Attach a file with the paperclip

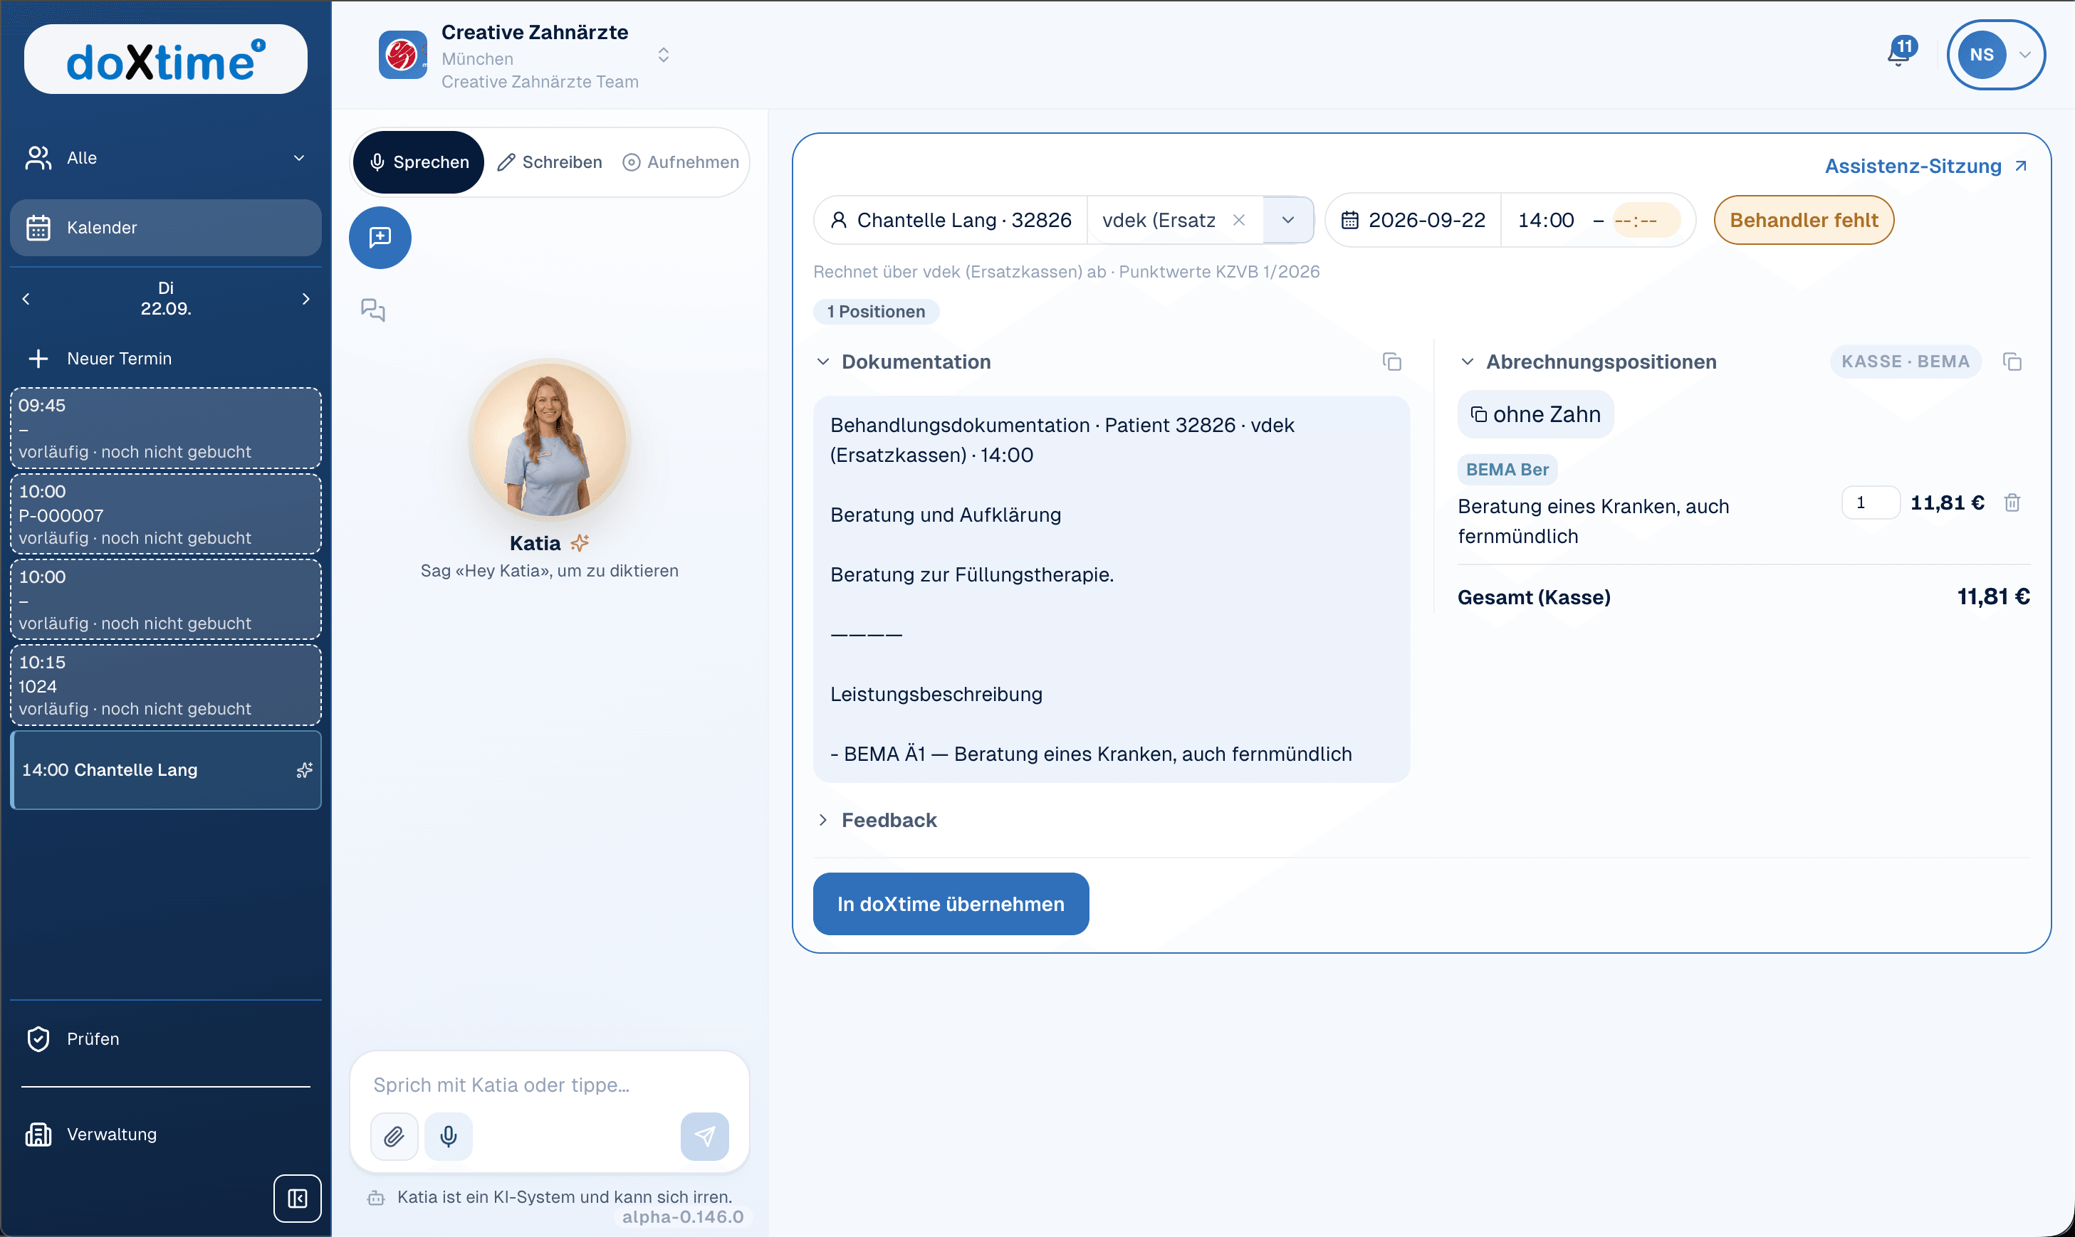pos(394,1135)
